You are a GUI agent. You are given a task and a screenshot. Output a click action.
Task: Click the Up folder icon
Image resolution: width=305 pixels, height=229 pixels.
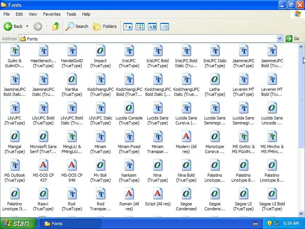pos(56,26)
